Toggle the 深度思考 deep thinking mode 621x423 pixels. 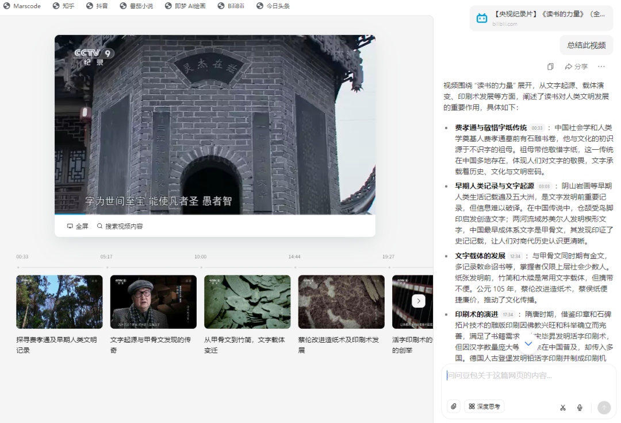[484, 406]
